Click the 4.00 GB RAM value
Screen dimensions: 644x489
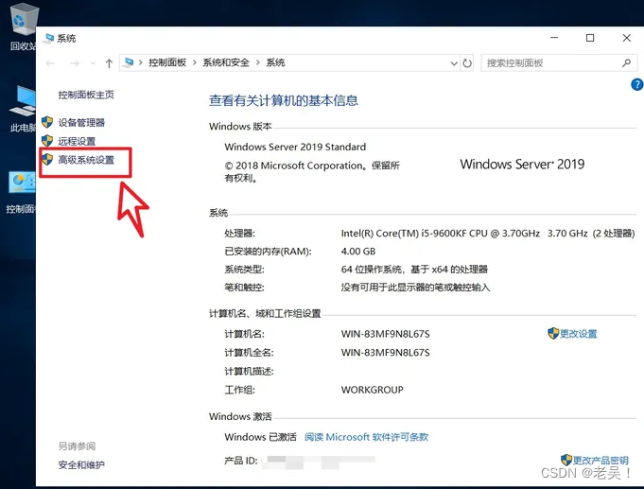coord(358,251)
